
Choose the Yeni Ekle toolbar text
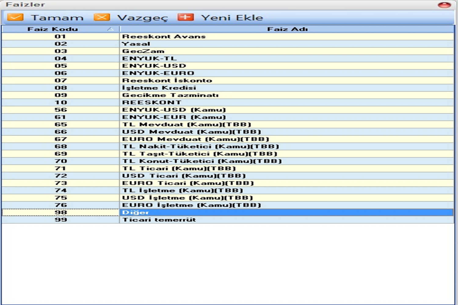coord(232,18)
